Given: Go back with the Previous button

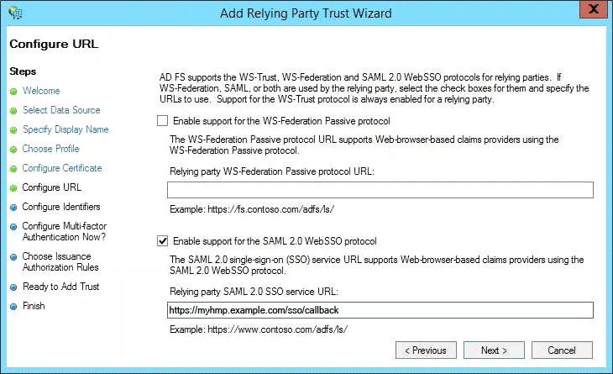Looking at the screenshot, I should [x=426, y=350].
